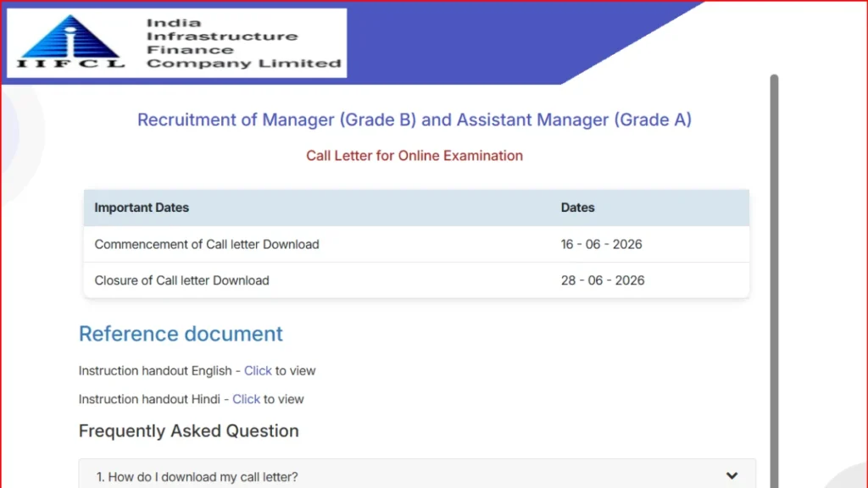Click 'Closure of Call letter Download' row text
The width and height of the screenshot is (868, 488).
pyautogui.click(x=181, y=280)
